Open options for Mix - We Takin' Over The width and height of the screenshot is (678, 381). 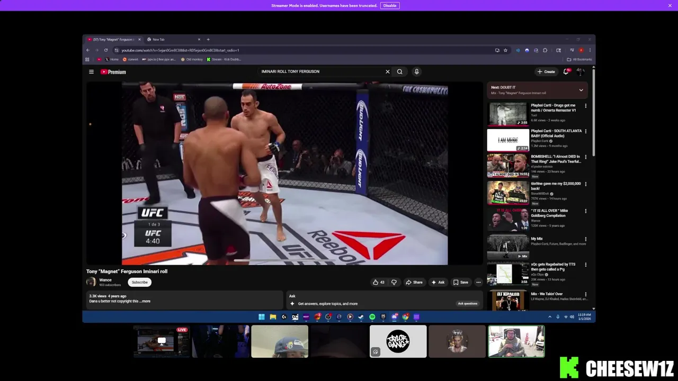point(585,294)
